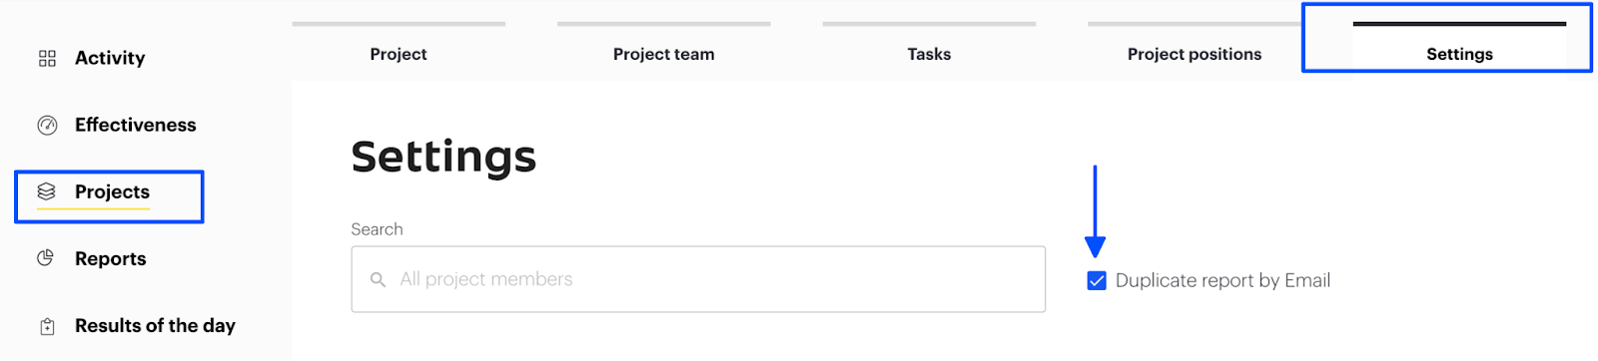The image size is (1598, 361).
Task: Uncheck the Duplicate report by Email checkbox
Action: pos(1097,280)
